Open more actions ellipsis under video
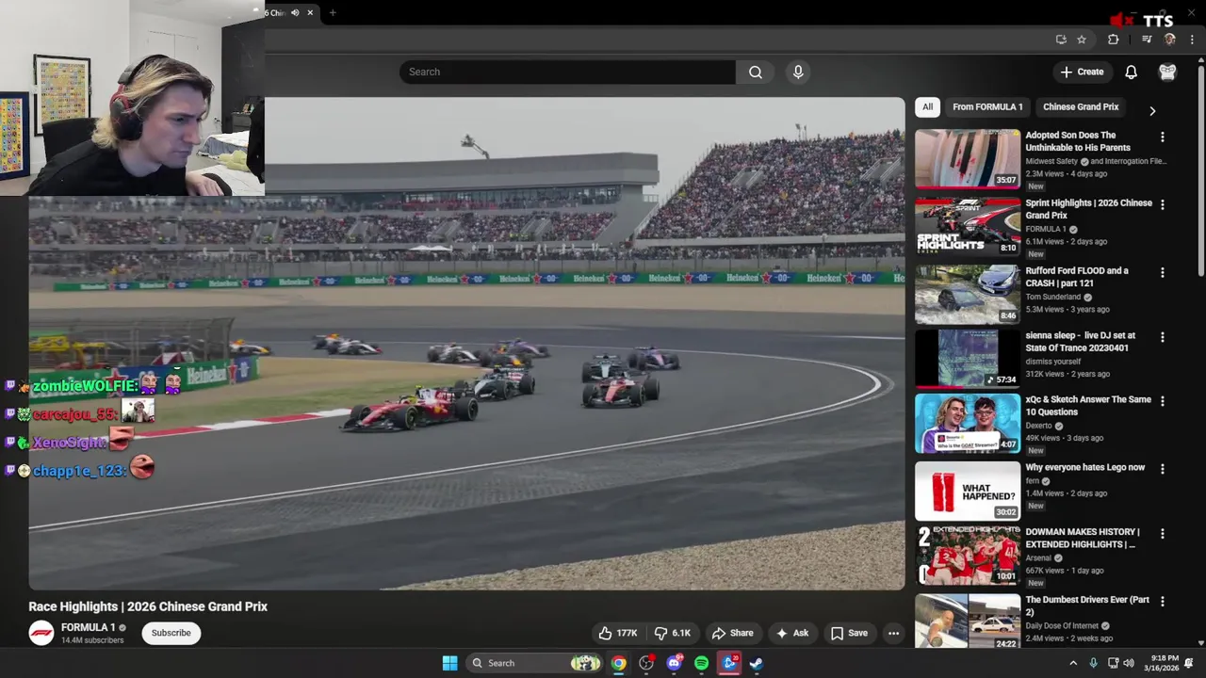The width and height of the screenshot is (1206, 678). [893, 633]
